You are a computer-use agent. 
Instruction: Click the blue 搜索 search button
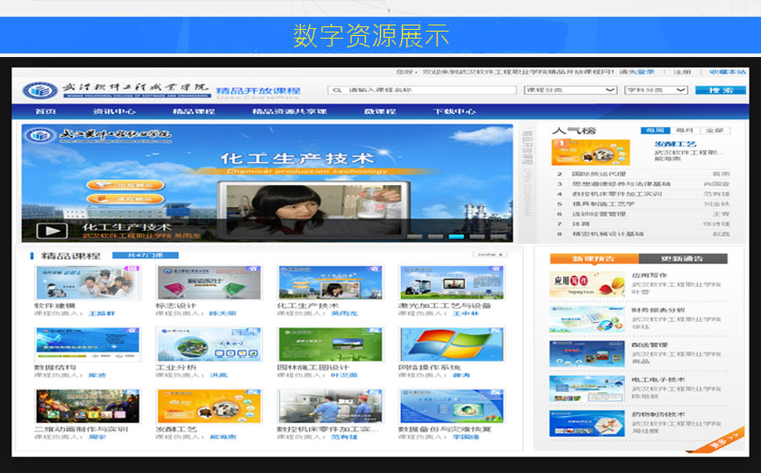pyautogui.click(x=720, y=90)
